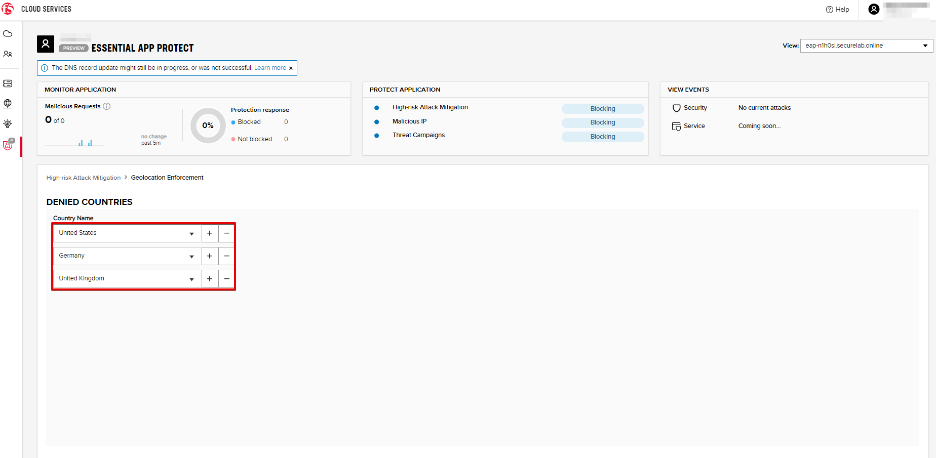Click the Geolocation Enforcement breadcrumb
This screenshot has width=936, height=458.
pyautogui.click(x=167, y=178)
